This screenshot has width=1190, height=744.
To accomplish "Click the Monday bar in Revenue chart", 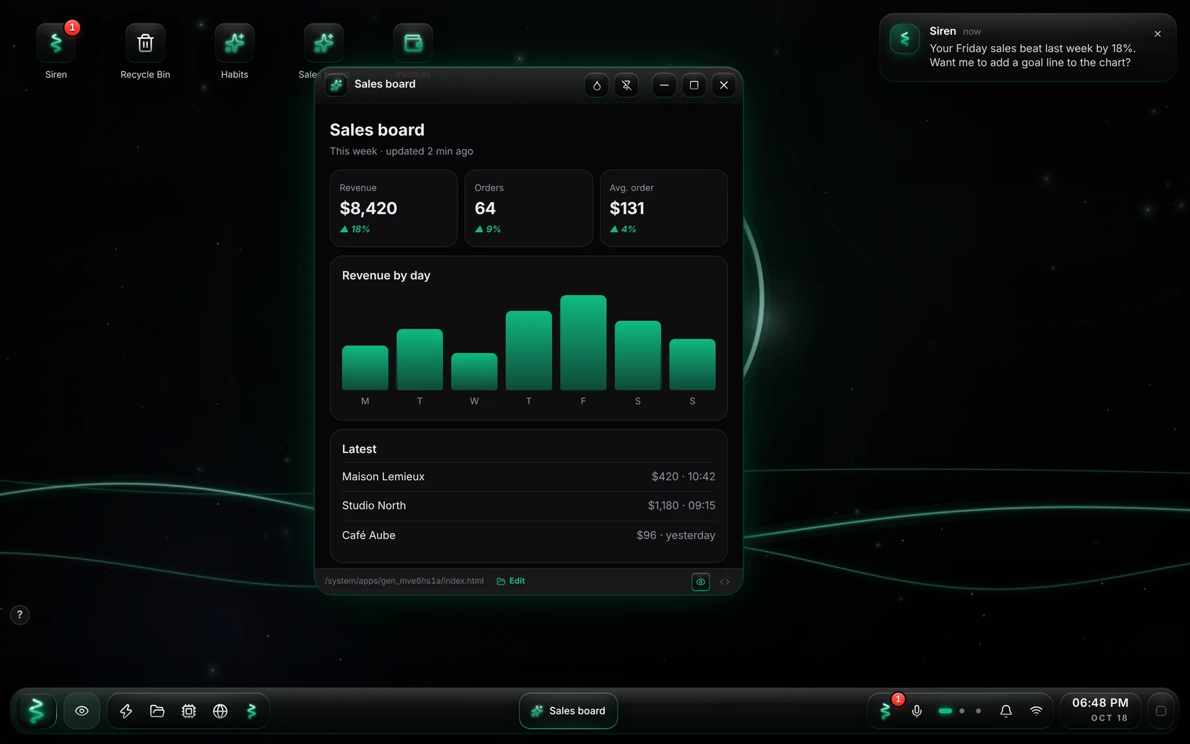I will point(365,368).
